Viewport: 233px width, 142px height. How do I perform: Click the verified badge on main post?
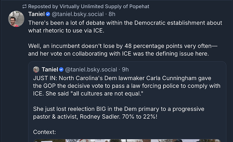48,15
